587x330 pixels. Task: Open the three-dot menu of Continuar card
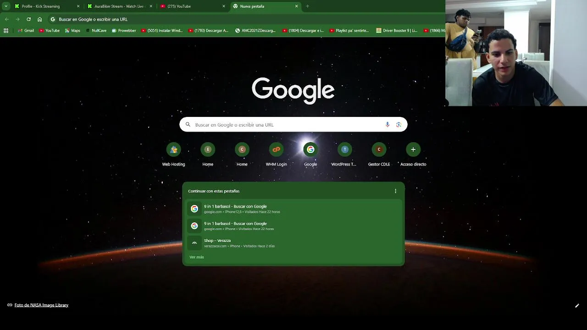pos(395,191)
